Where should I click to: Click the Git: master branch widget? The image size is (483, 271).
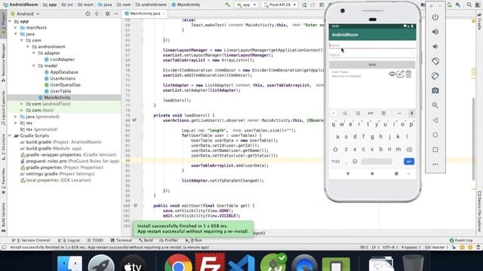coord(436,248)
